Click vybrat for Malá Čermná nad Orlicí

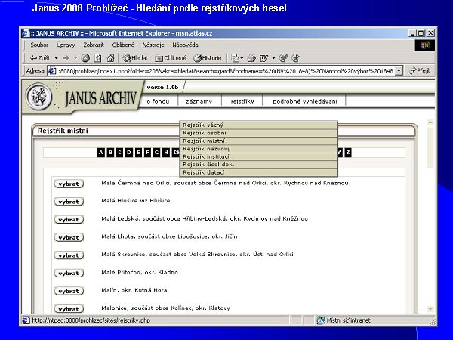click(x=69, y=184)
